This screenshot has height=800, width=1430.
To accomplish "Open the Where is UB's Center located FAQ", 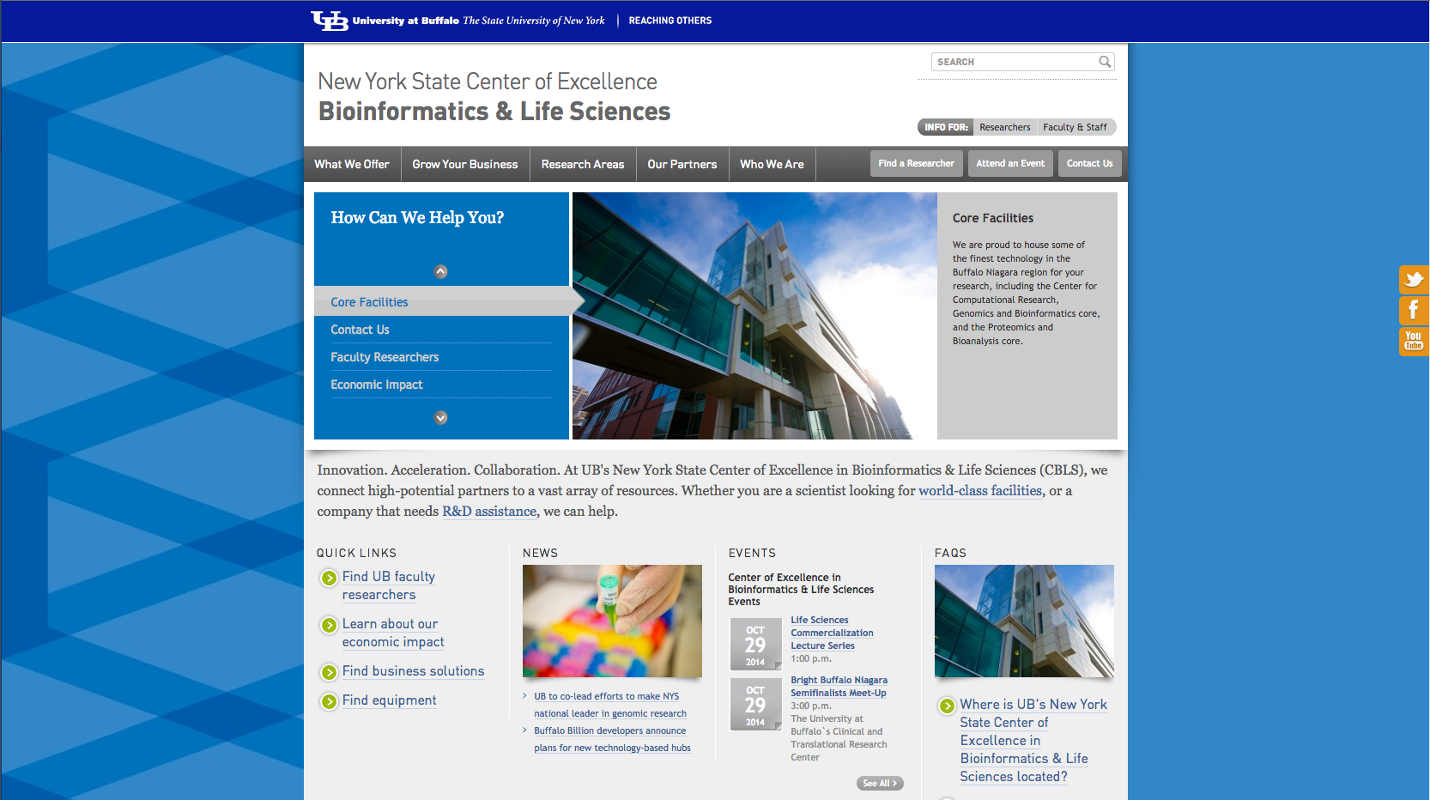I will [x=1033, y=740].
